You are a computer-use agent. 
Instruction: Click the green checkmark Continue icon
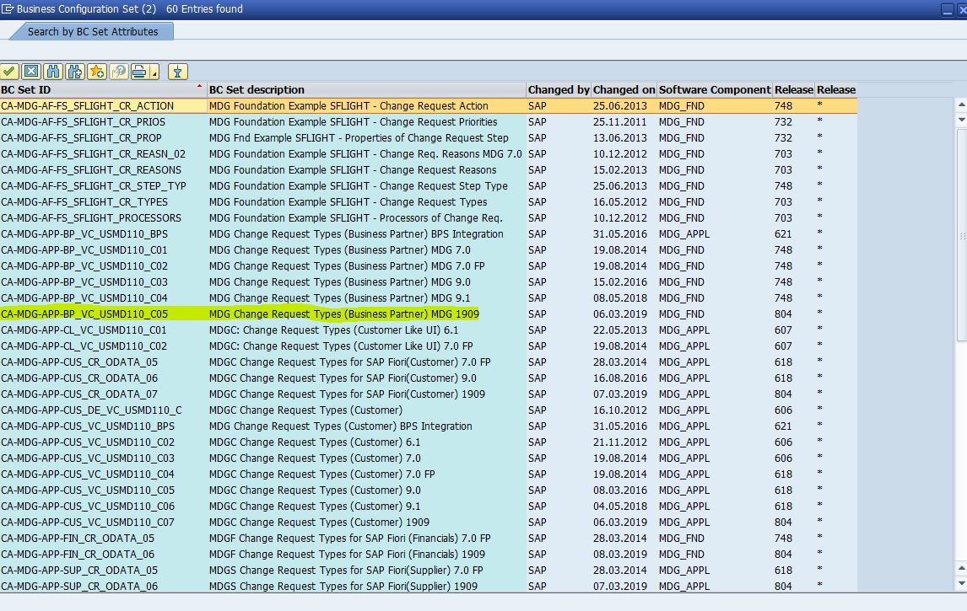(9, 72)
